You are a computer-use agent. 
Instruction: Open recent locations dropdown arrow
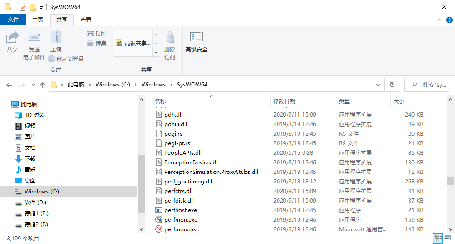click(x=33, y=85)
